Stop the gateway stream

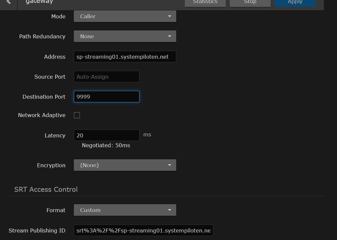(x=250, y=2)
